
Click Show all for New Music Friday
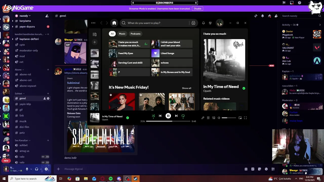tap(187, 88)
